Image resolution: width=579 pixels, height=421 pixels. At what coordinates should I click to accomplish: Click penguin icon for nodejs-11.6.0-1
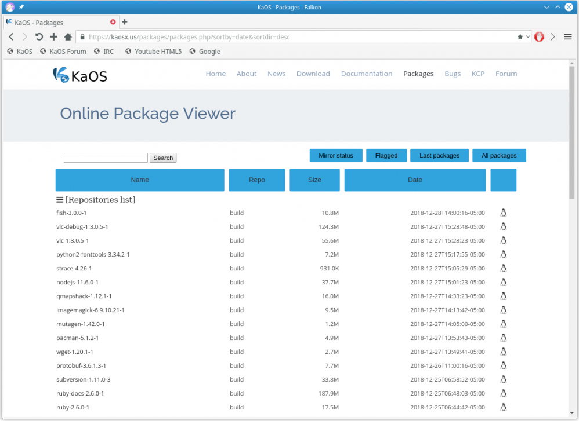tap(504, 283)
